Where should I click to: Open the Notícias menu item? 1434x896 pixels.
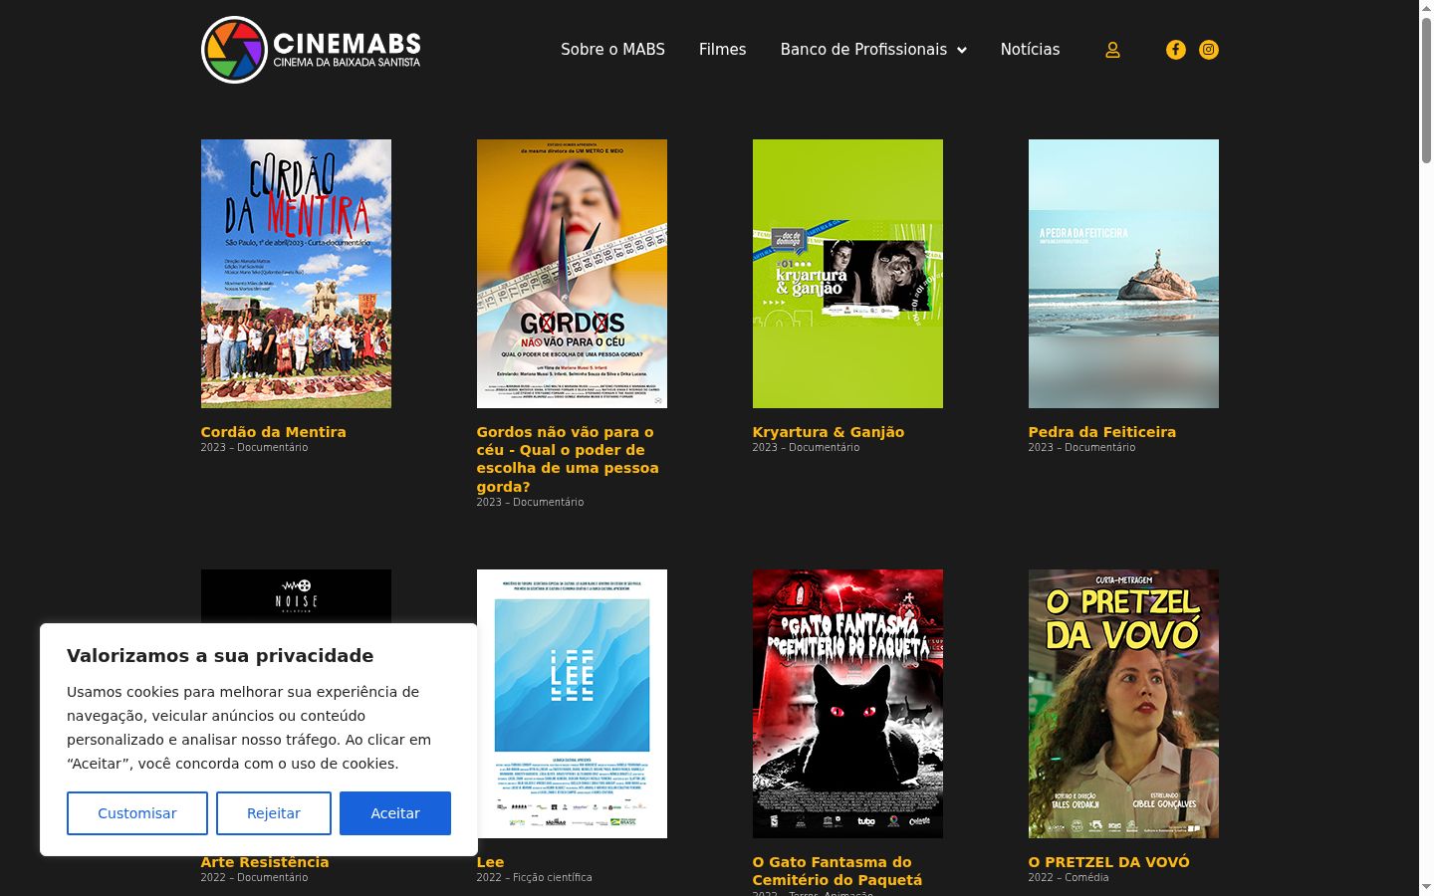[1030, 50]
